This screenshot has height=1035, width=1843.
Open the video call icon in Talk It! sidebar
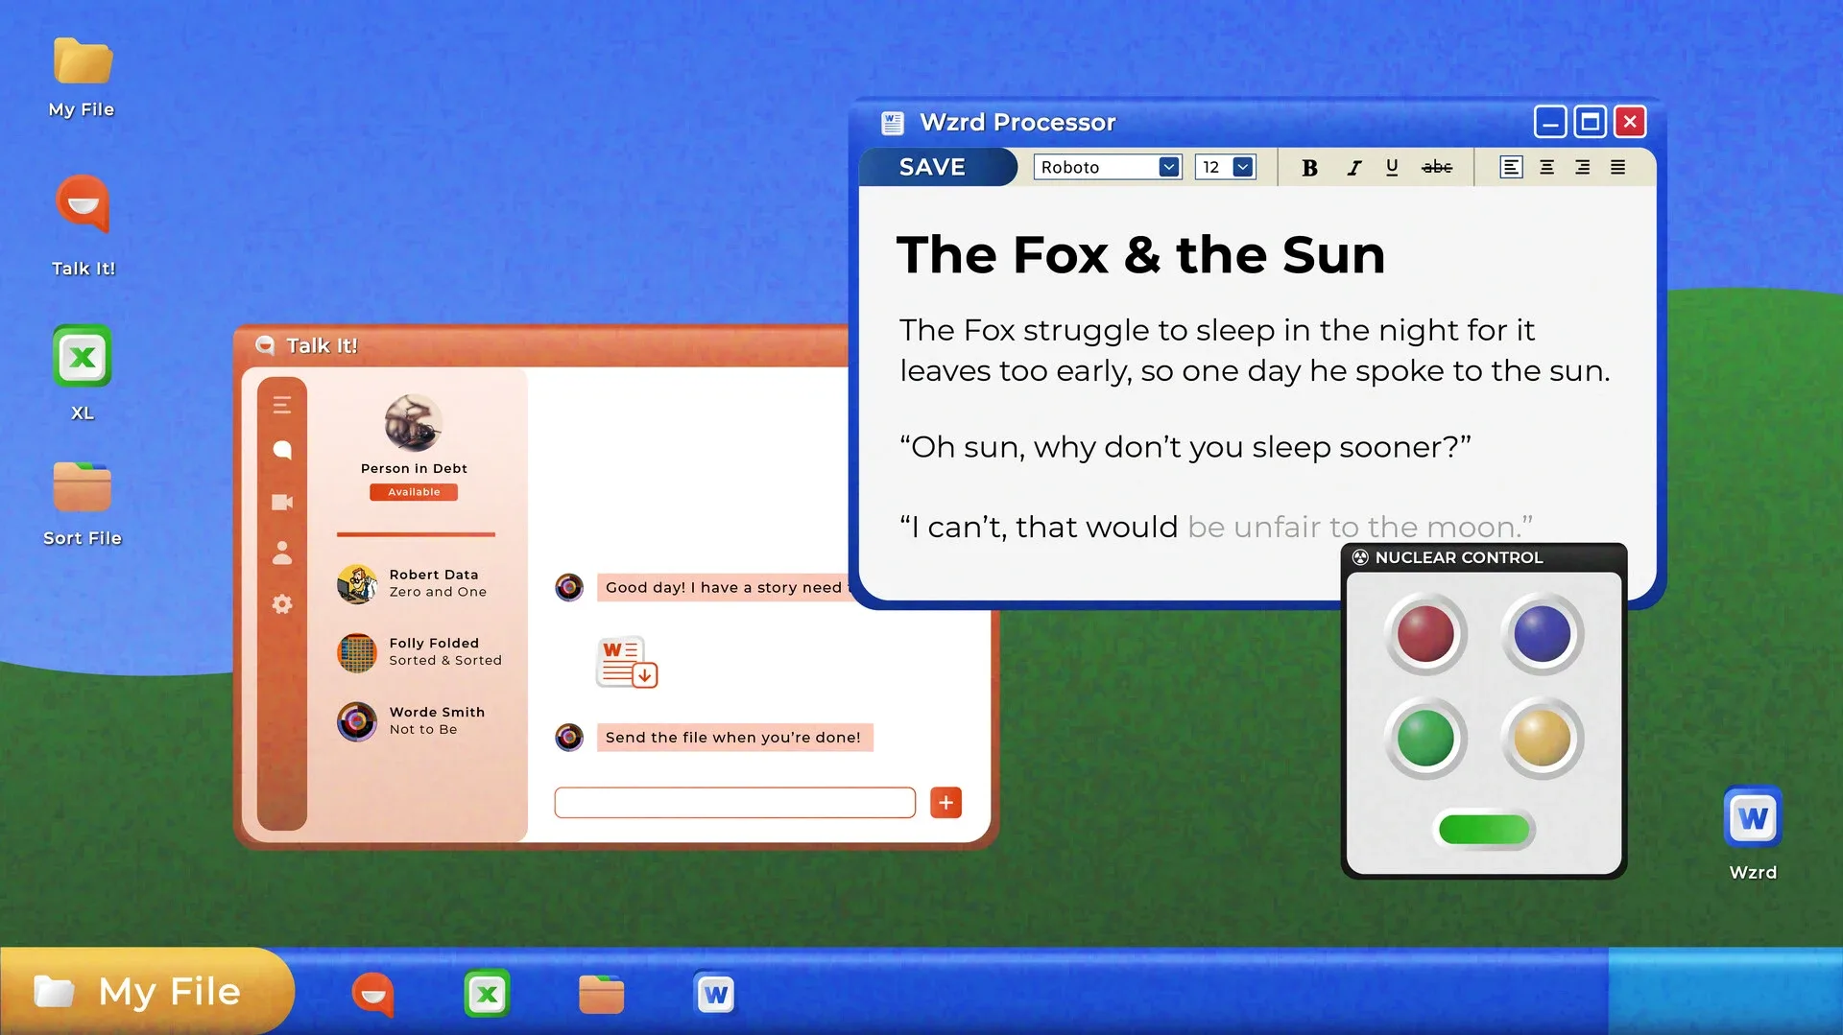[282, 503]
